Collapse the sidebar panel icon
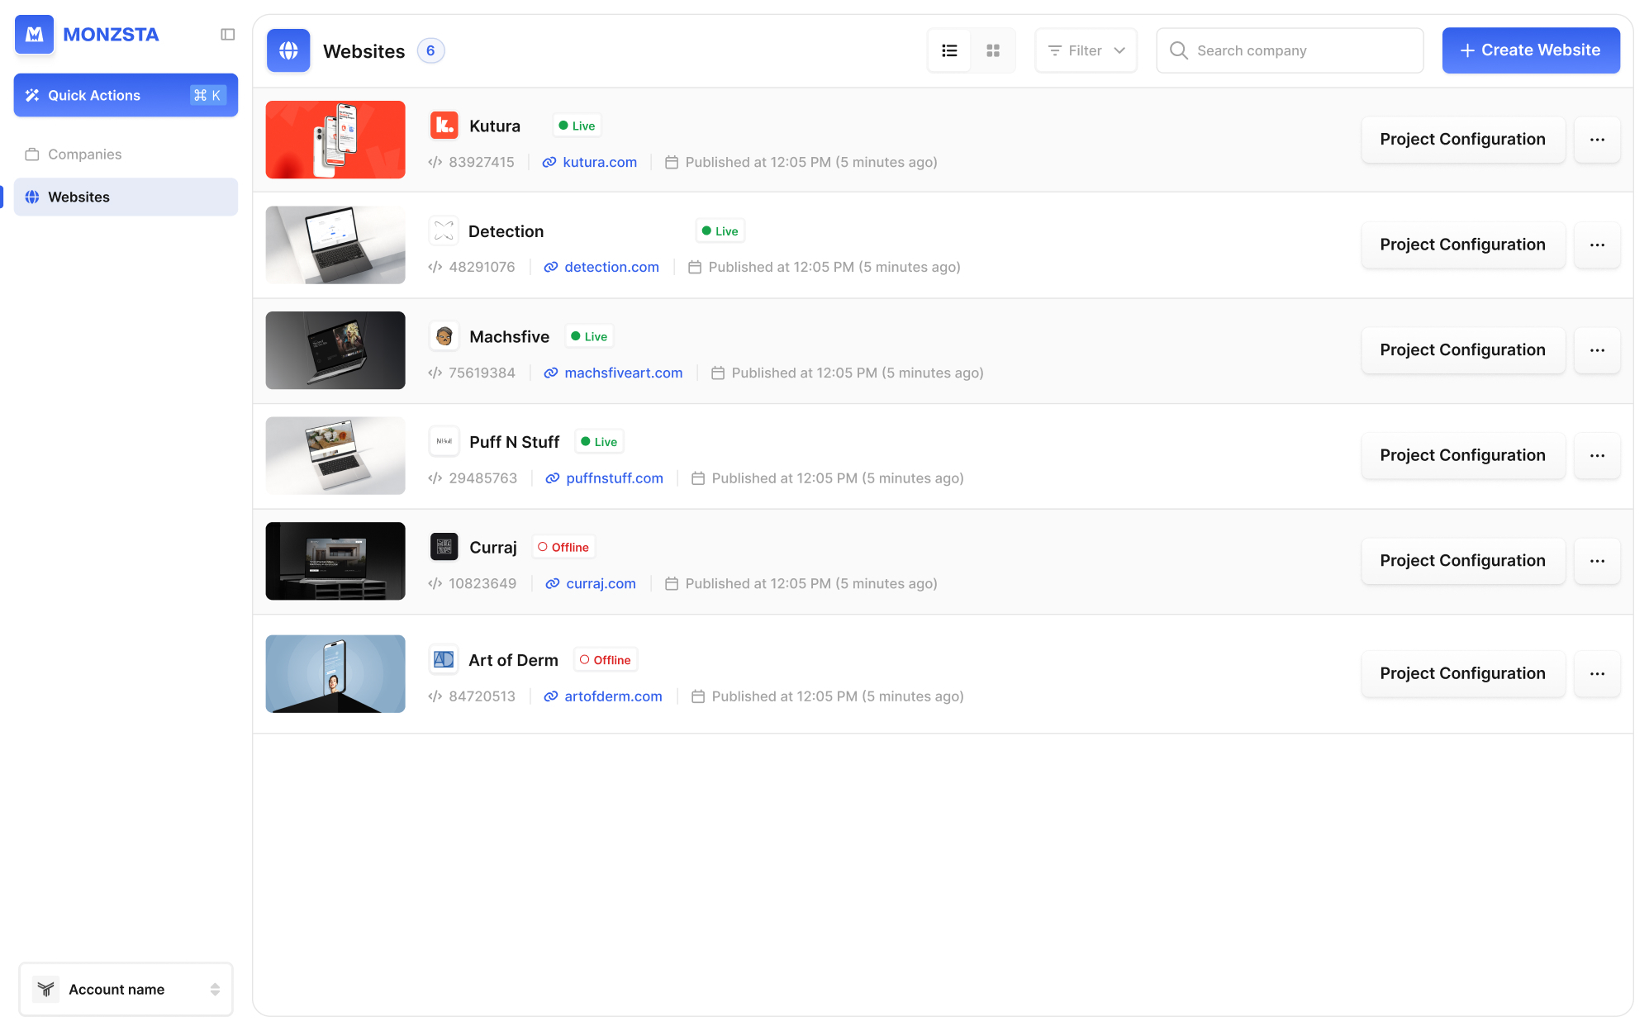The width and height of the screenshot is (1649, 1031). coord(228,35)
